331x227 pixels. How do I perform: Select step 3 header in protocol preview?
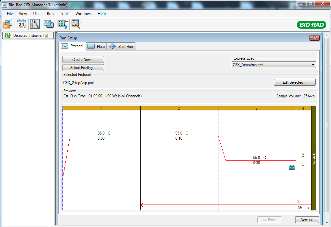[256, 108]
